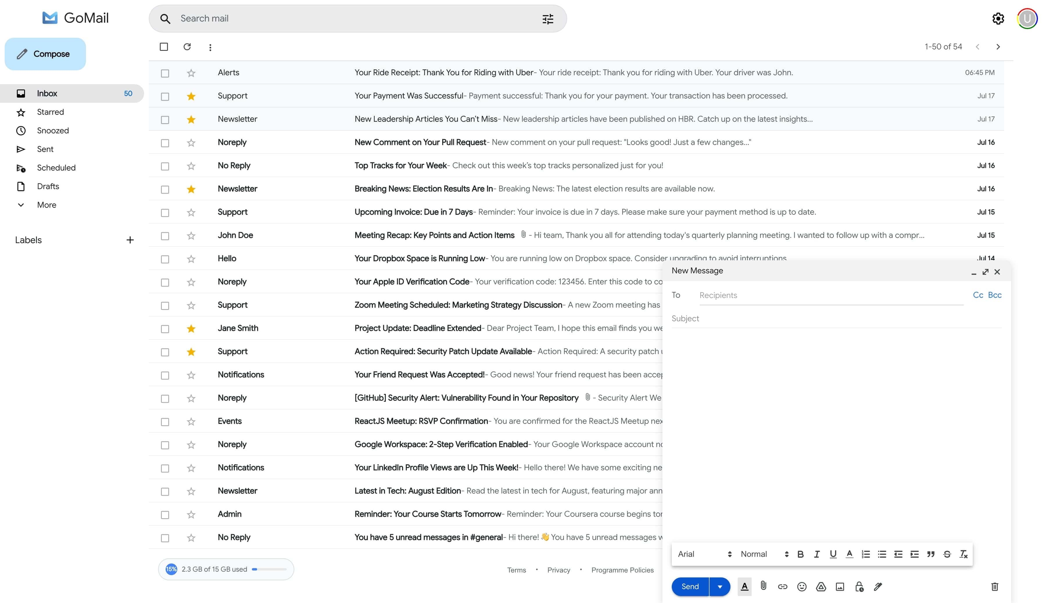This screenshot has width=1046, height=603.
Task: Open the emoji picker in compose
Action: 802,586
